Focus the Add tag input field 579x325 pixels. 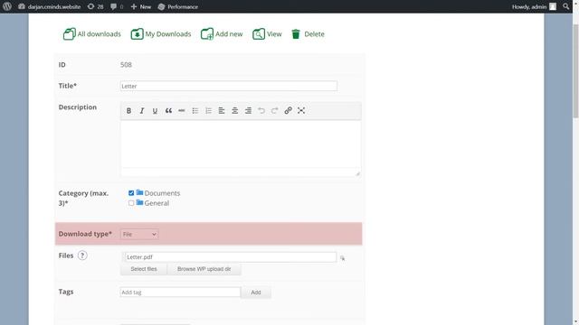[x=180, y=292]
